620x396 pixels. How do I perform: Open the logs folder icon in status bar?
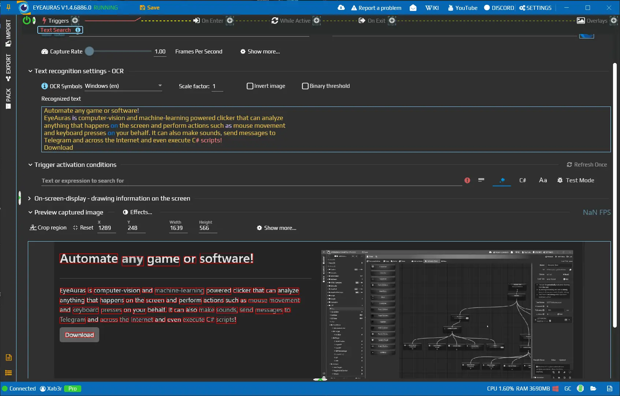(x=594, y=388)
